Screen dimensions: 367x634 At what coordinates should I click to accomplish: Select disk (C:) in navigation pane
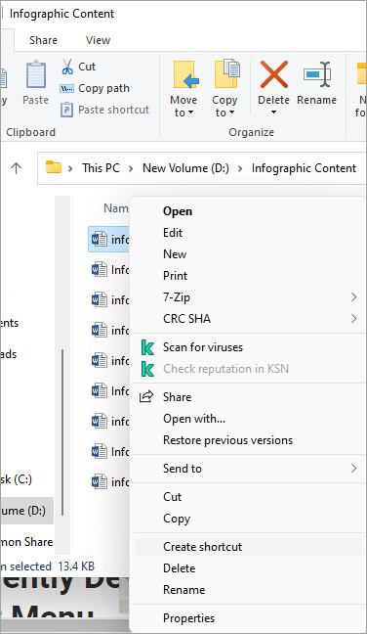click(x=17, y=479)
